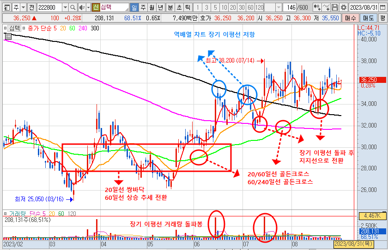Click the red 5 moving average legend
This screenshot has height=250, width=388.
click(x=55, y=29)
